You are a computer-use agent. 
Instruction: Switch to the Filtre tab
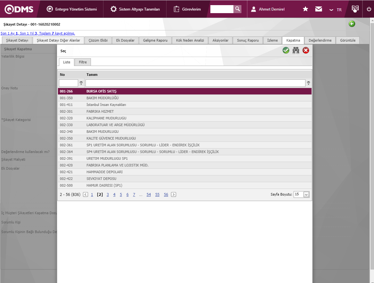click(83, 62)
